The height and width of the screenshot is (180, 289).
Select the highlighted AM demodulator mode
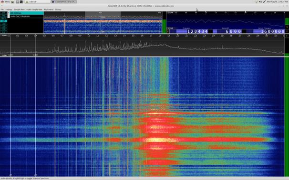pos(3,21)
